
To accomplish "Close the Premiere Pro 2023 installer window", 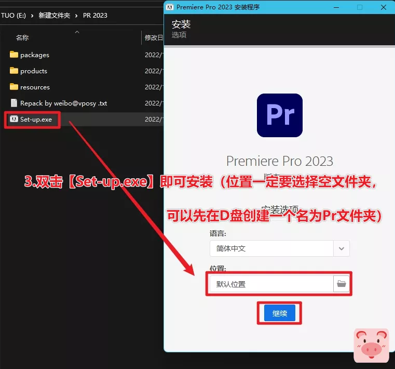I will 384,7.
